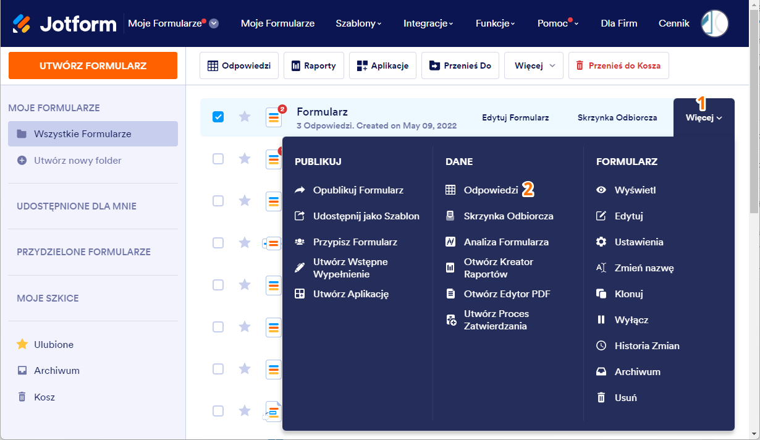Click the Zmień nazwę rename icon
Image resolution: width=760 pixels, height=440 pixels.
(x=601, y=268)
